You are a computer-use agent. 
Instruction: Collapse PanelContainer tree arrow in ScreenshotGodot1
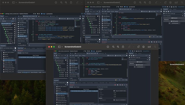coord(2,26)
